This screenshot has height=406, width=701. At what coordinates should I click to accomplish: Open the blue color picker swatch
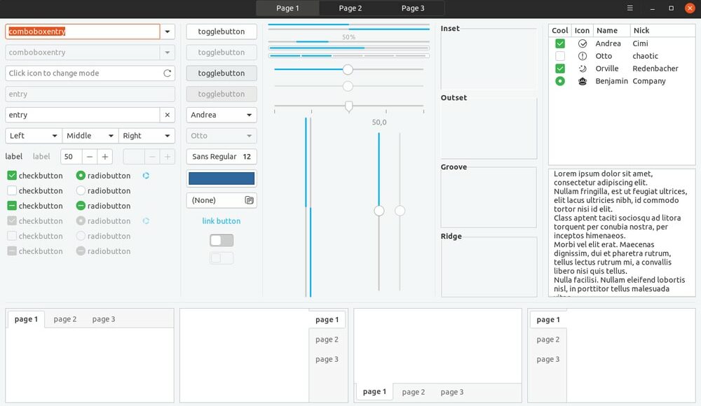tap(222, 178)
